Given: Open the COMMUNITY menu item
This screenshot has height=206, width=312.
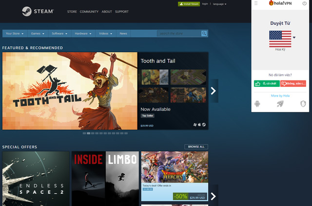Looking at the screenshot, I should coord(89,12).
